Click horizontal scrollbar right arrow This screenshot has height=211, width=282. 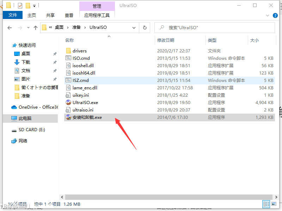tap(276, 197)
